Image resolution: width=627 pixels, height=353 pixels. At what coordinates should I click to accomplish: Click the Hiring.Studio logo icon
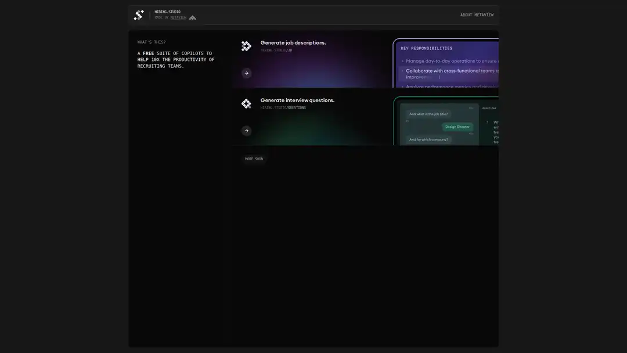(139, 15)
